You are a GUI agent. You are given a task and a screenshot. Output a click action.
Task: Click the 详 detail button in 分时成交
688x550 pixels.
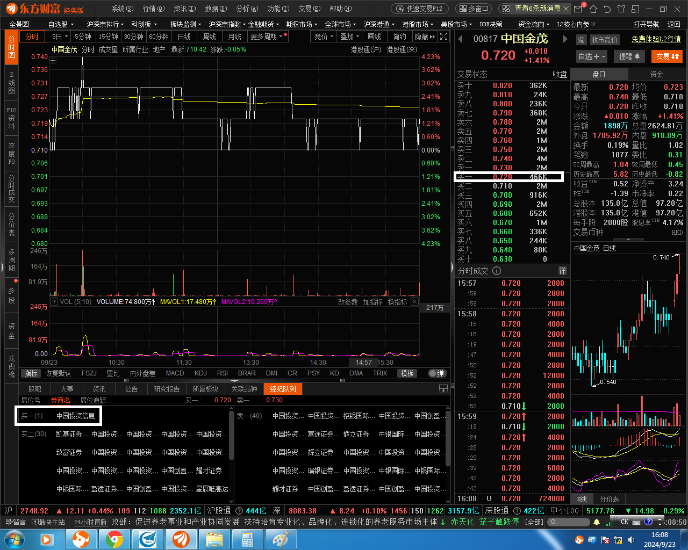tap(562, 271)
